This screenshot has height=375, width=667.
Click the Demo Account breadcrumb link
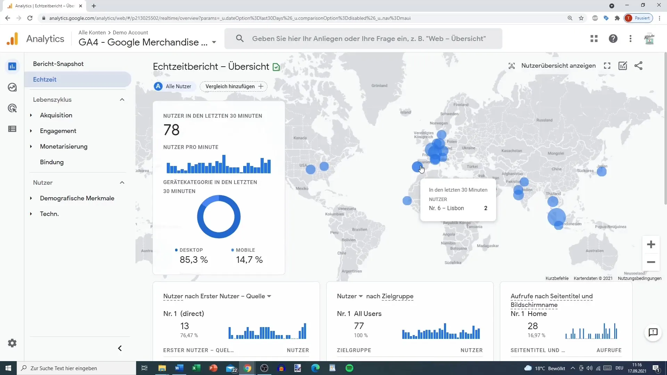[130, 32]
